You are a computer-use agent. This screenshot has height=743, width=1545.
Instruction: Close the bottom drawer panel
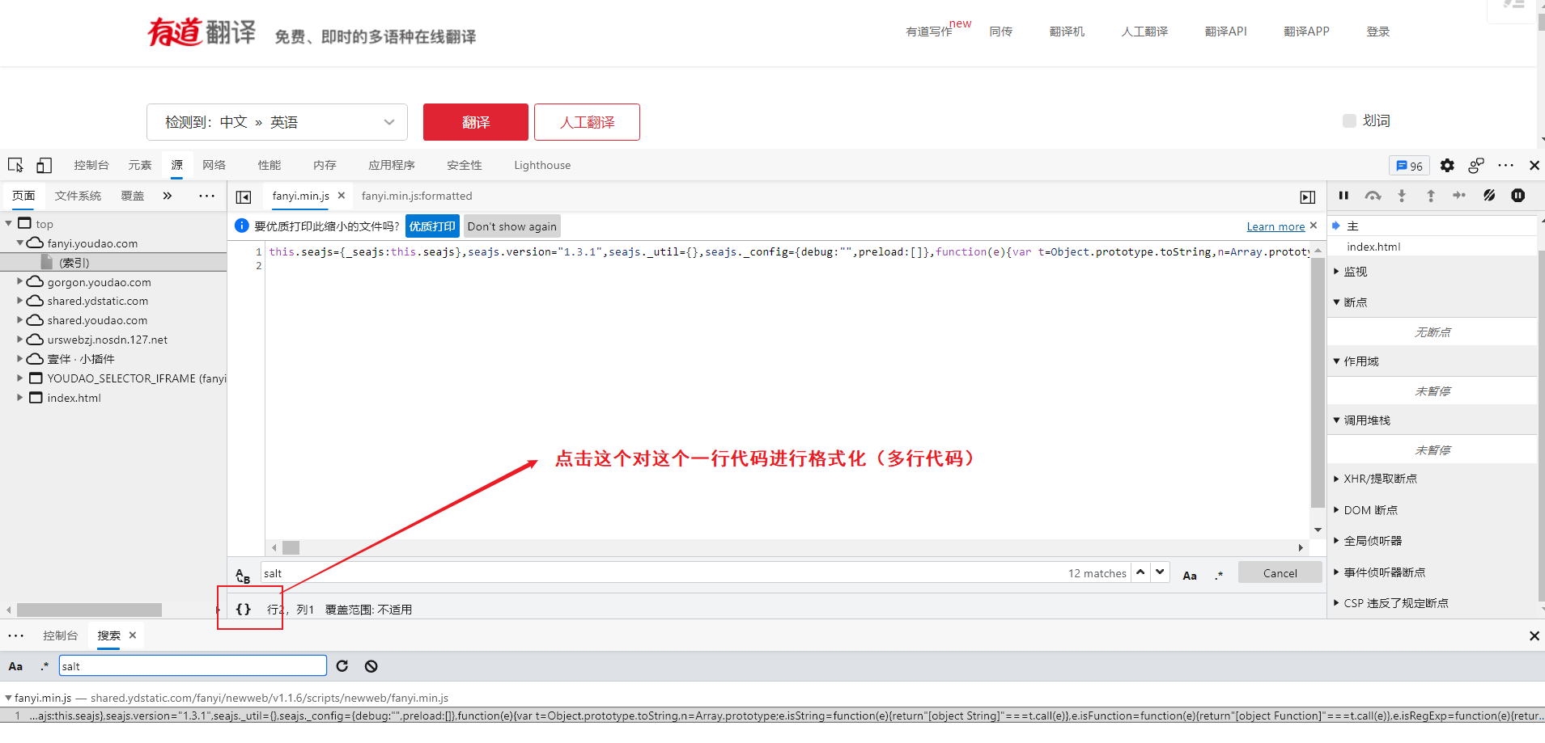pos(1534,635)
